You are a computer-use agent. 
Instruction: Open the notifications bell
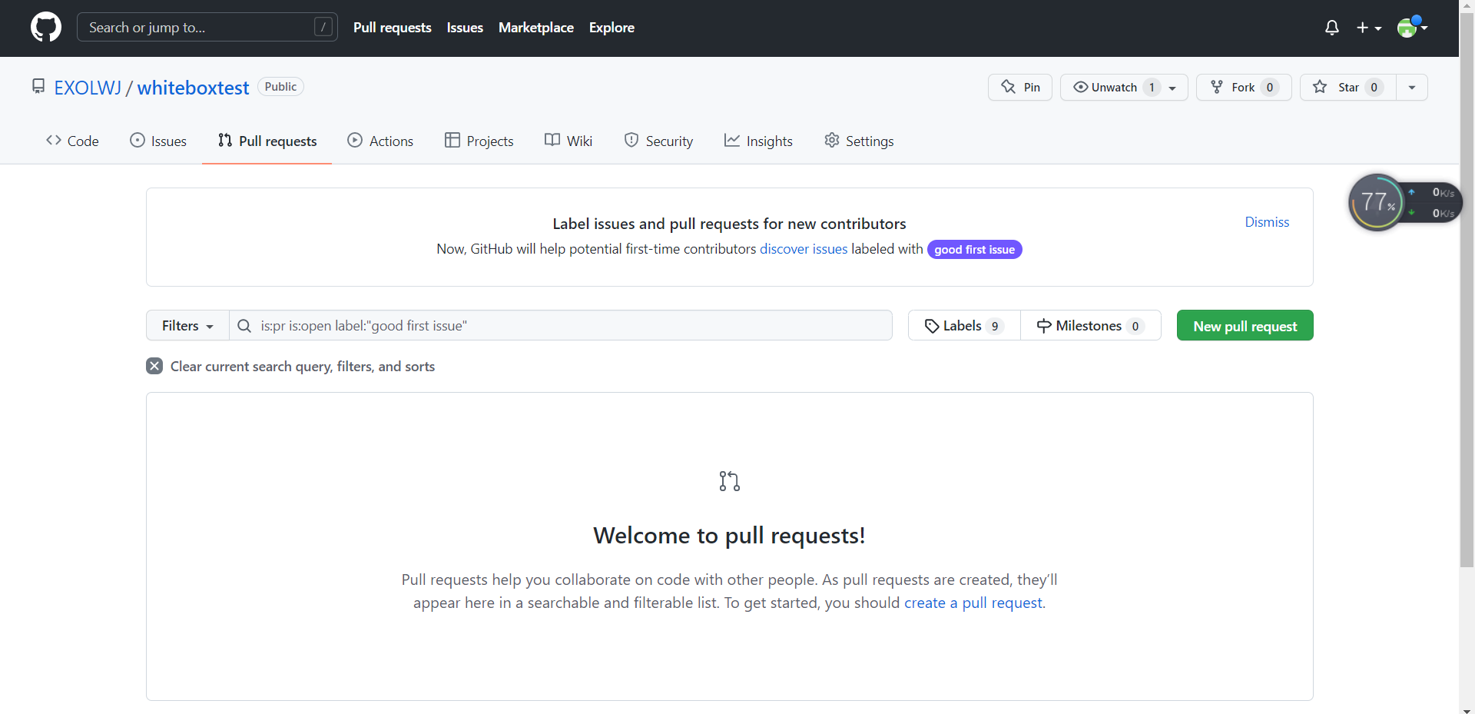point(1332,28)
